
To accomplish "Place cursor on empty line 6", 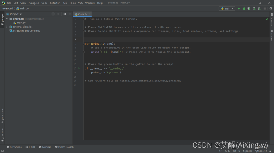I will 176,40.
